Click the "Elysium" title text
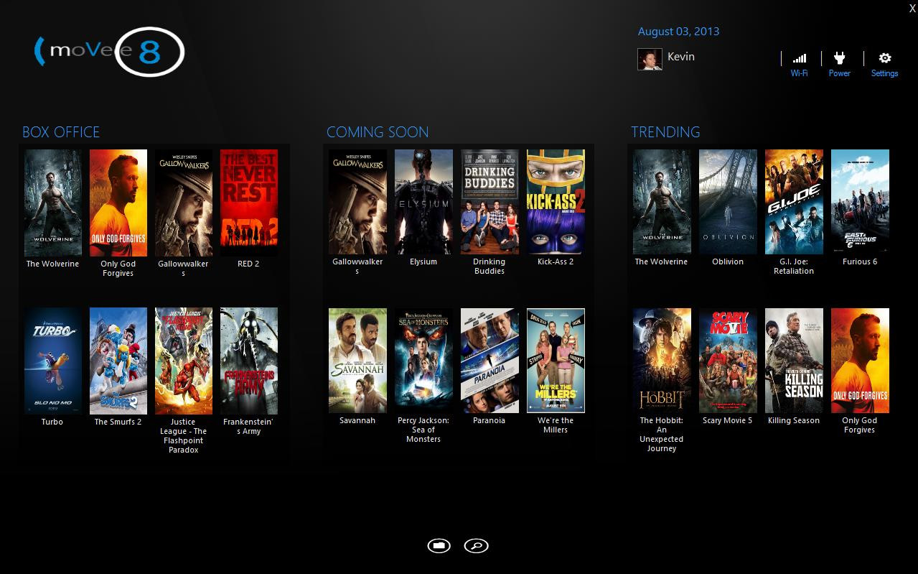918x574 pixels. (x=423, y=261)
